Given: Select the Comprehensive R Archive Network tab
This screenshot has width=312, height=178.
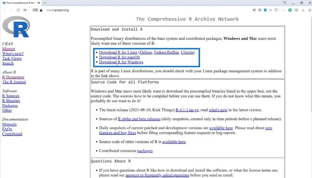Looking at the screenshot, I should 21,3.
